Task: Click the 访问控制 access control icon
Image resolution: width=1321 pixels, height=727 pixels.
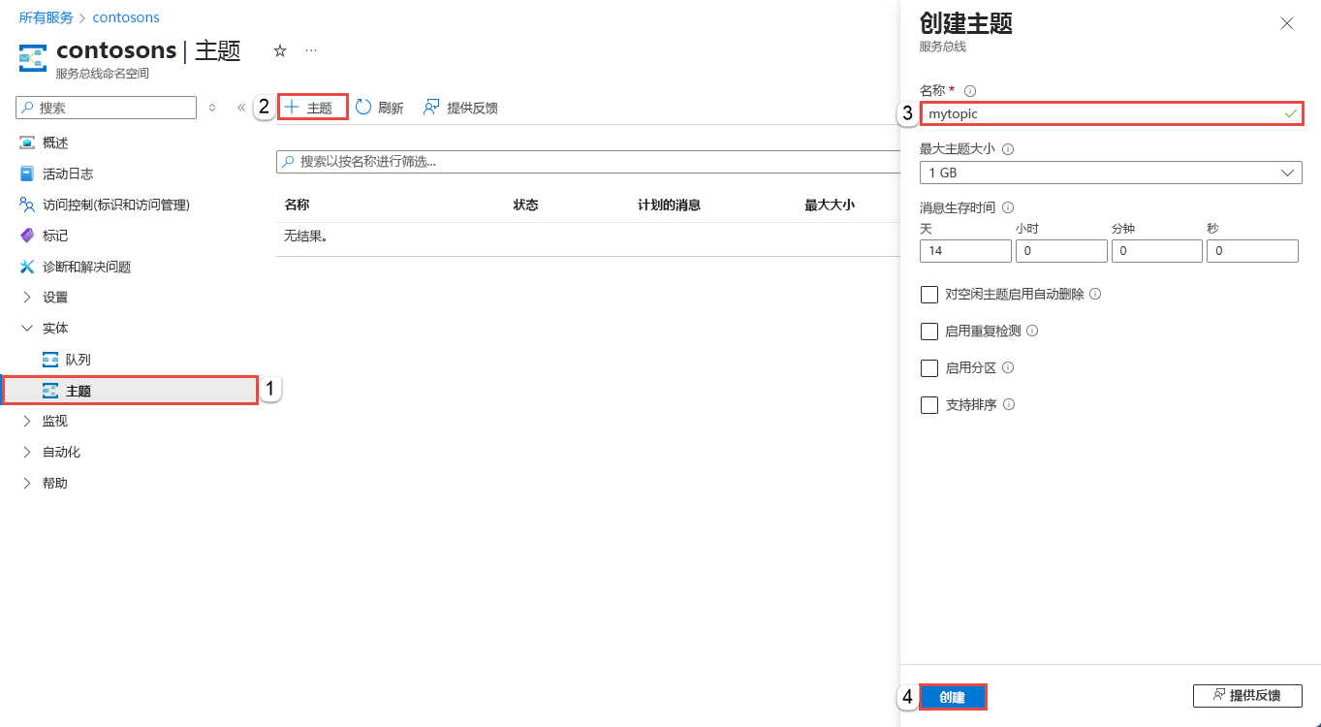Action: coord(27,205)
